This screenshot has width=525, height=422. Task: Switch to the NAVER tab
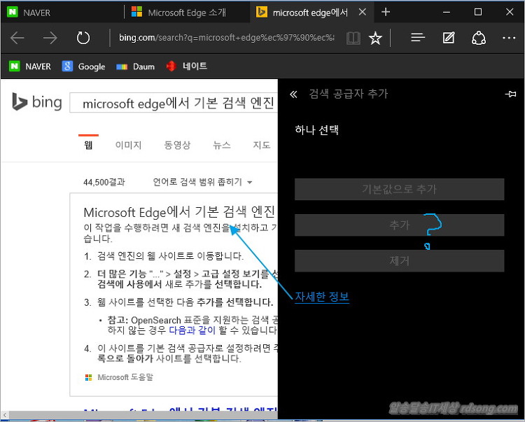click(x=63, y=12)
